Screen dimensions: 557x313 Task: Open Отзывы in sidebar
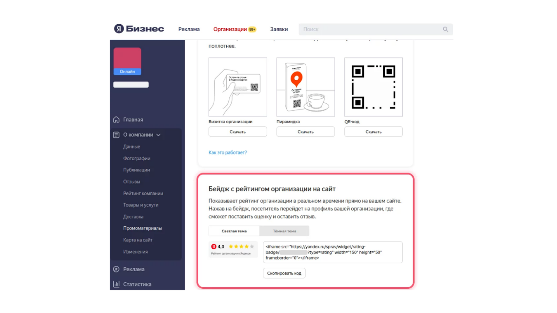pyautogui.click(x=132, y=182)
